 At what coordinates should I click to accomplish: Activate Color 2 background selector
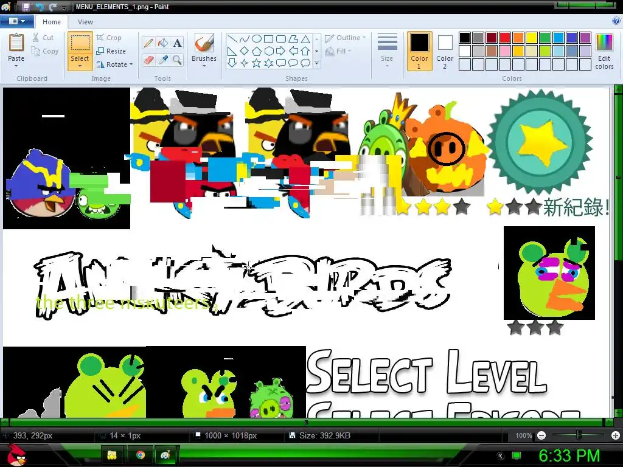click(445, 51)
